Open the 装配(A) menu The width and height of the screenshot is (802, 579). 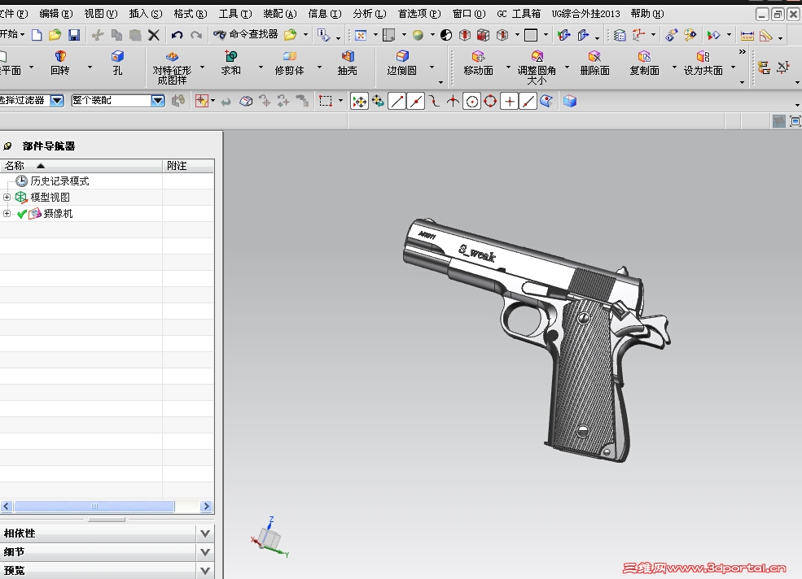pos(280,14)
